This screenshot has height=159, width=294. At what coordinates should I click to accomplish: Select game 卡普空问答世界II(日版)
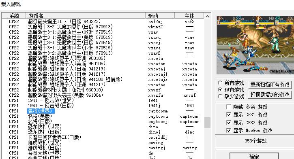click(54, 137)
